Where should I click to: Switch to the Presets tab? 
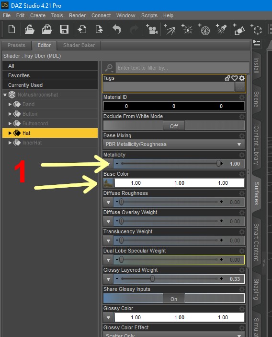[16, 45]
